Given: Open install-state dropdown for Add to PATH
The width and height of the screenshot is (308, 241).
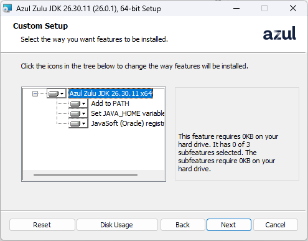Looking at the screenshot, I should [78, 103].
